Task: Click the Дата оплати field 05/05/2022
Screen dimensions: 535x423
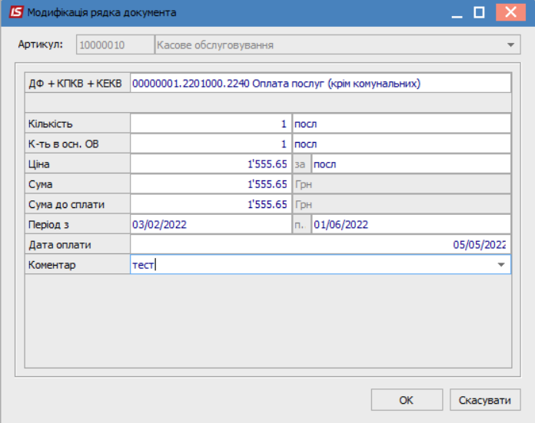Action: tap(321, 244)
